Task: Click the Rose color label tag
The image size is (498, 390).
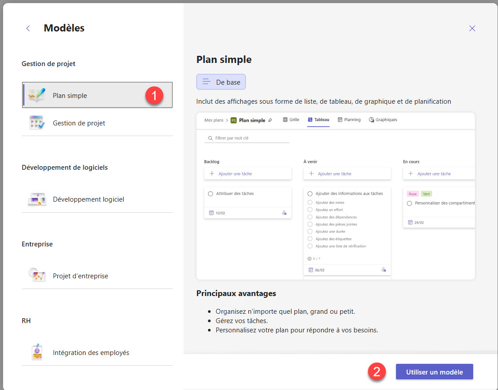Action: tap(412, 194)
